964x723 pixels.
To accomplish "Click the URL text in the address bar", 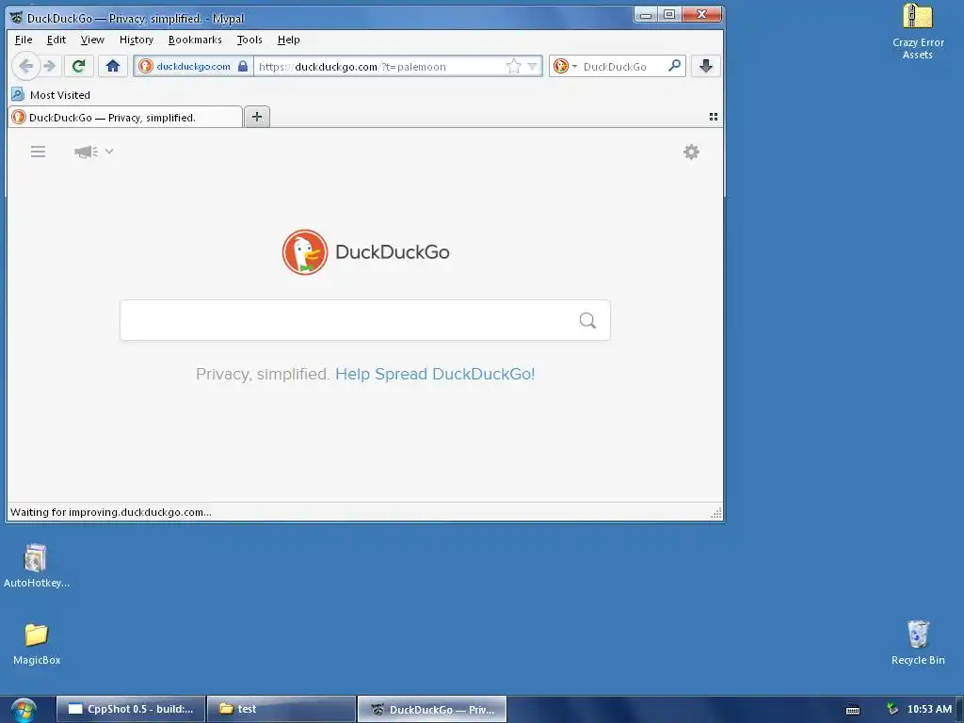I will click(352, 67).
